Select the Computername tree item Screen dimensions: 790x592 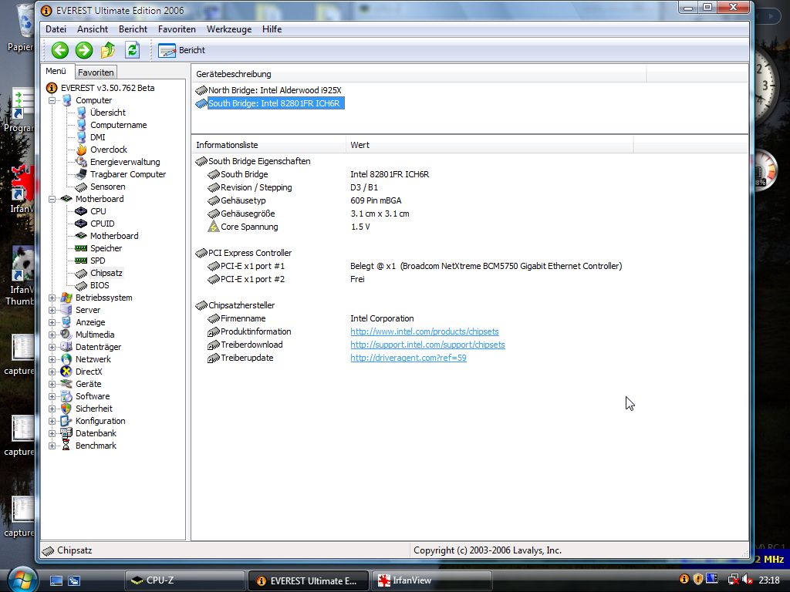coord(118,125)
